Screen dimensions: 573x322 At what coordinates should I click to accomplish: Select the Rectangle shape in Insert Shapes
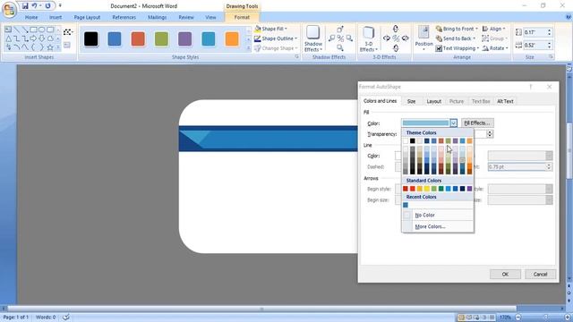point(33,30)
